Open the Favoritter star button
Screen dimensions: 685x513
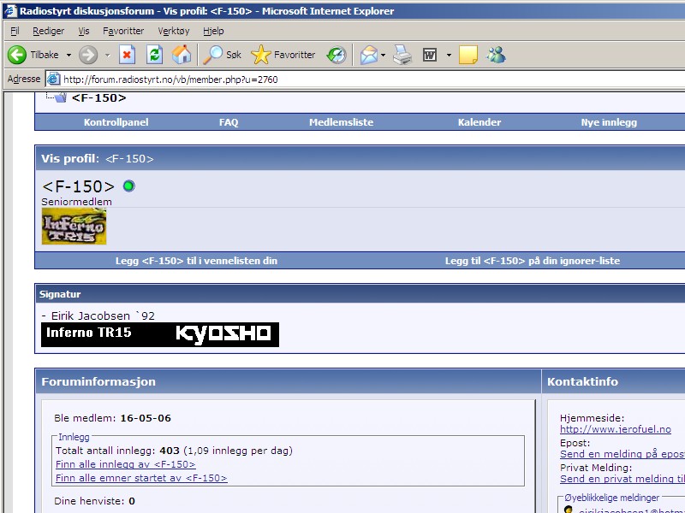click(283, 55)
